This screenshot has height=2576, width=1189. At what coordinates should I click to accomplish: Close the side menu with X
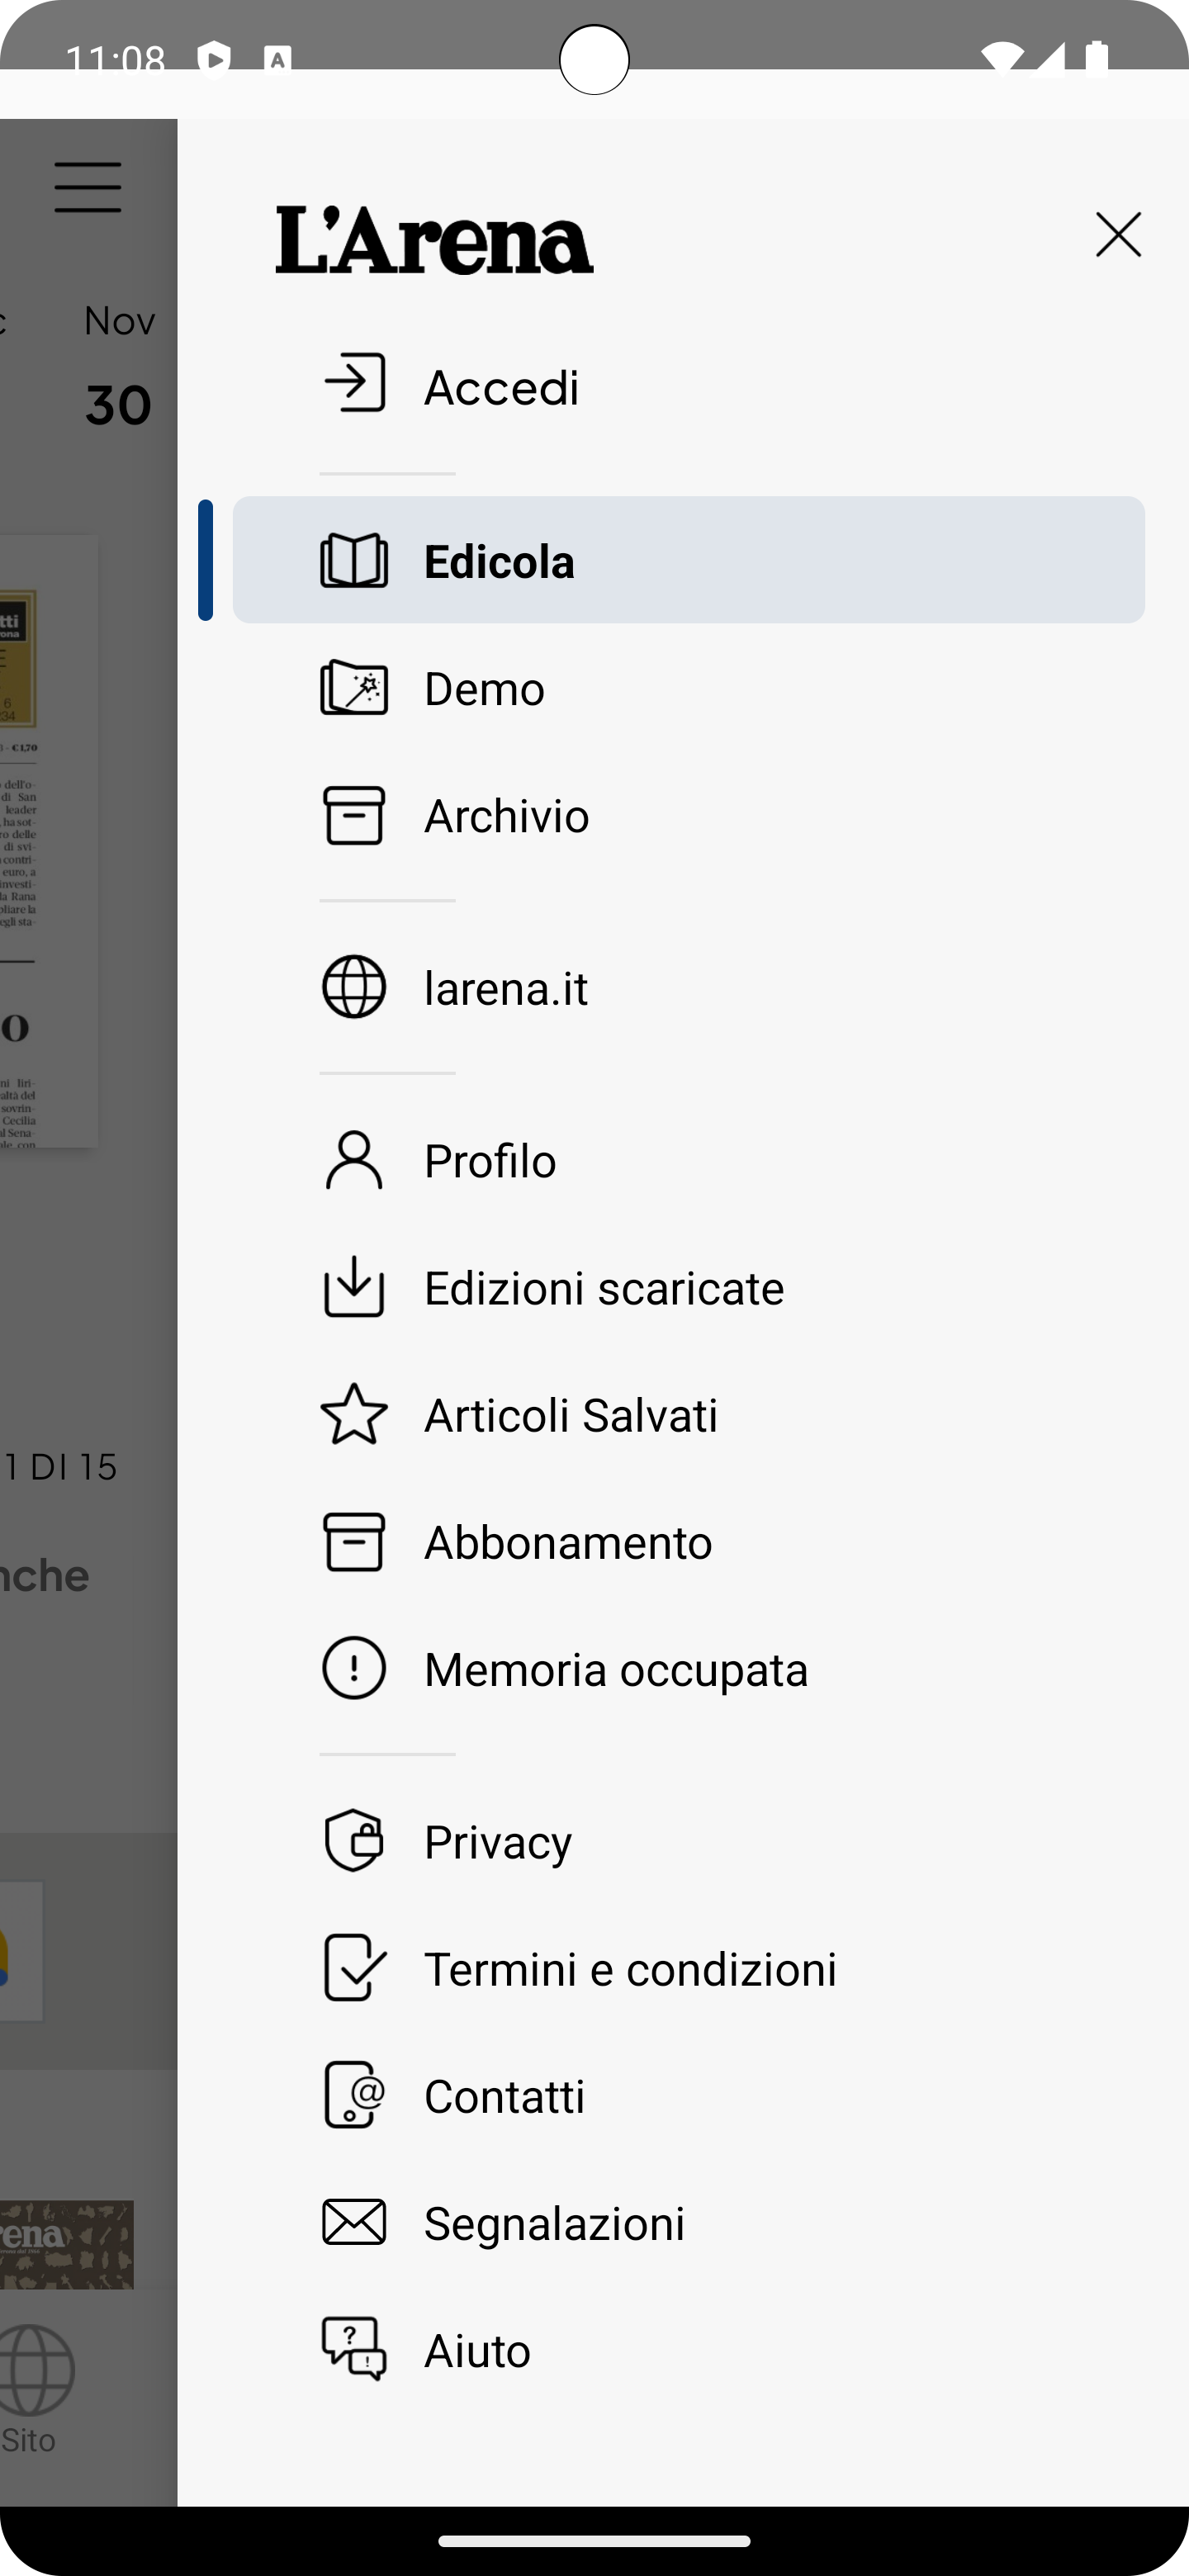[1118, 235]
